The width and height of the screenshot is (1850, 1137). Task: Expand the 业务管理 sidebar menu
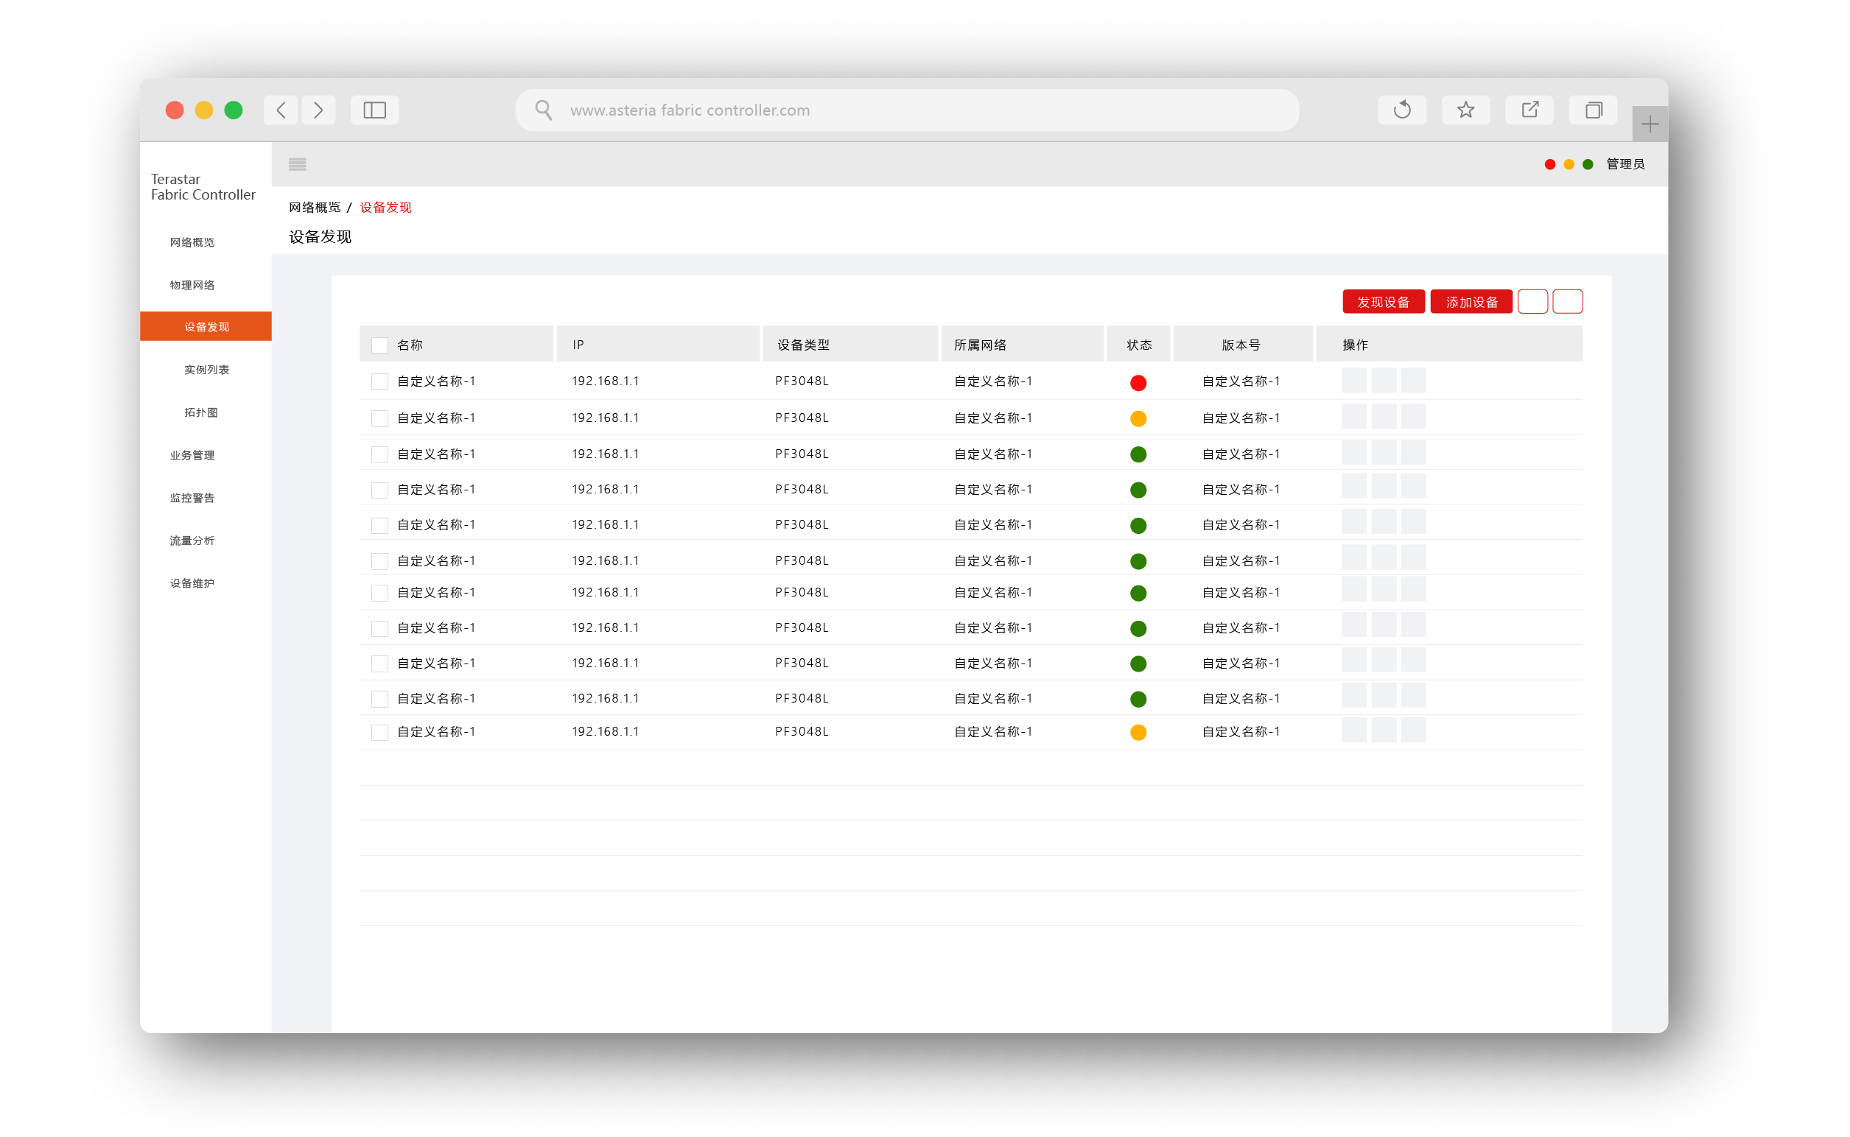[192, 455]
